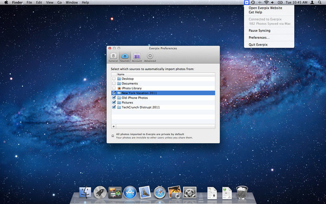Open the Time Machine status icon
Screen dimensions: 326x204
point(253,2)
